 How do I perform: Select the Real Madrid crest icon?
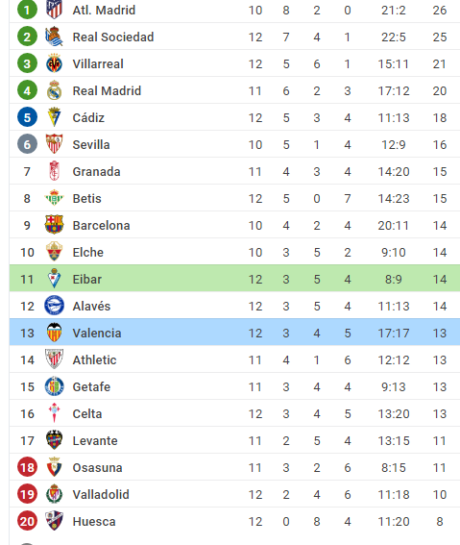tap(54, 90)
